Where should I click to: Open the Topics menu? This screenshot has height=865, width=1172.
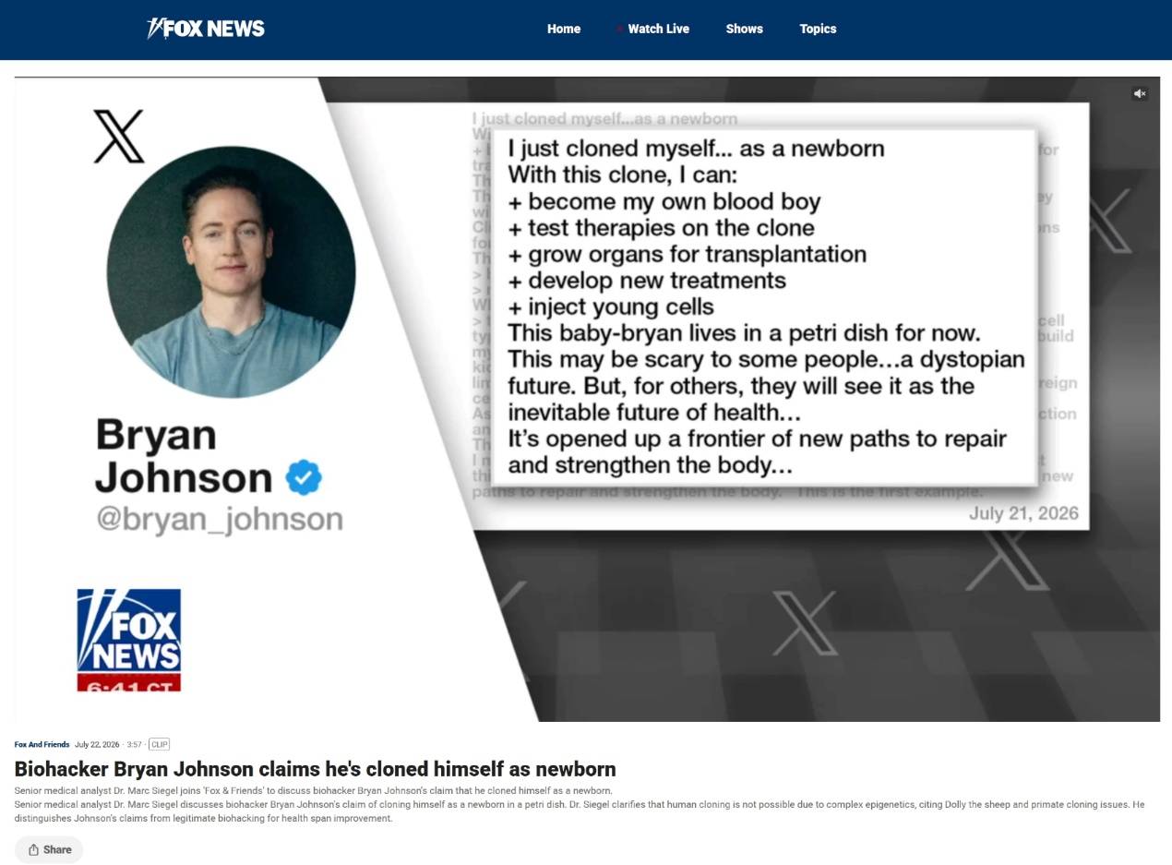[818, 29]
